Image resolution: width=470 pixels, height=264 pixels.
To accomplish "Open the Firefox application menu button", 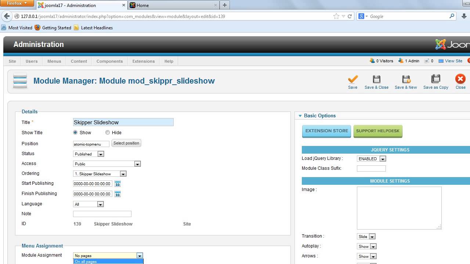I will coord(17,3).
